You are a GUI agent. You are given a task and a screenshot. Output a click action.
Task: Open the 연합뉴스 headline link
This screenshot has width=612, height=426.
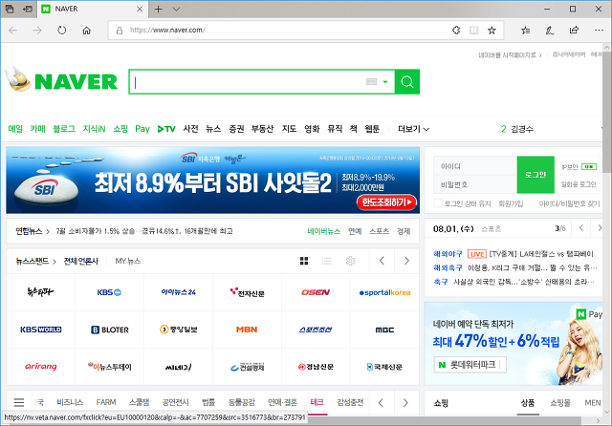(144, 231)
